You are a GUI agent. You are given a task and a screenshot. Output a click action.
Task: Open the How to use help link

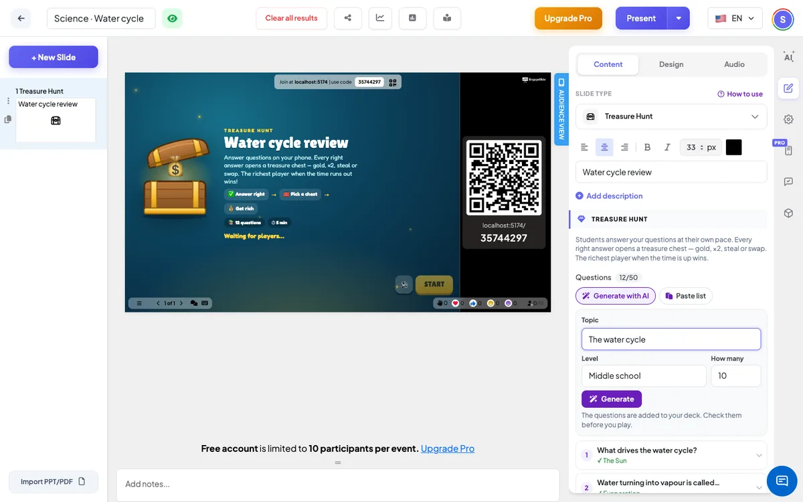tap(740, 94)
